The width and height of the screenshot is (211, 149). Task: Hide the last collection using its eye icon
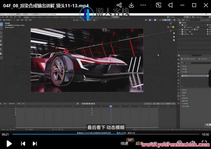tap(210, 34)
